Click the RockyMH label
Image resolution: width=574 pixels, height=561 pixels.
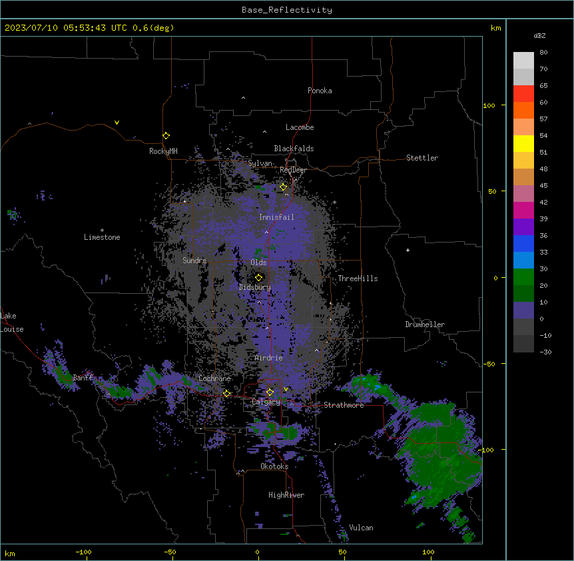pyautogui.click(x=163, y=151)
